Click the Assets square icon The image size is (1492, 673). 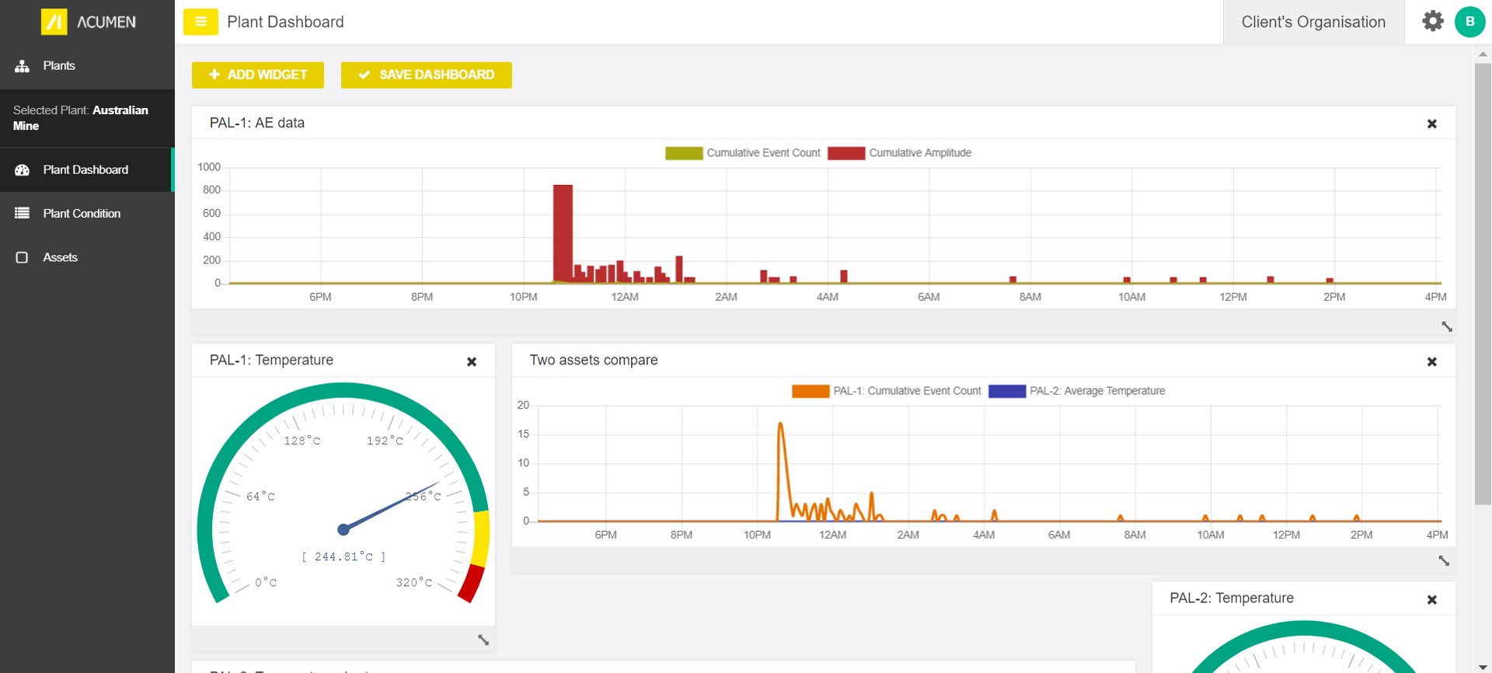pos(22,257)
